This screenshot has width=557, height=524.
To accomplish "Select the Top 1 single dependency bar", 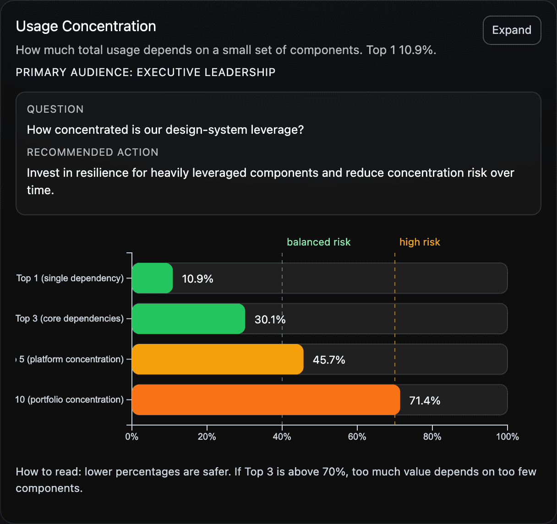I will tap(152, 278).
